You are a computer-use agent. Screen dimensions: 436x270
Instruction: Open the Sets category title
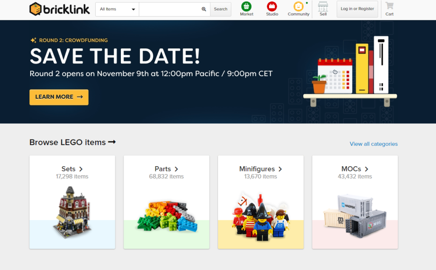coord(69,169)
